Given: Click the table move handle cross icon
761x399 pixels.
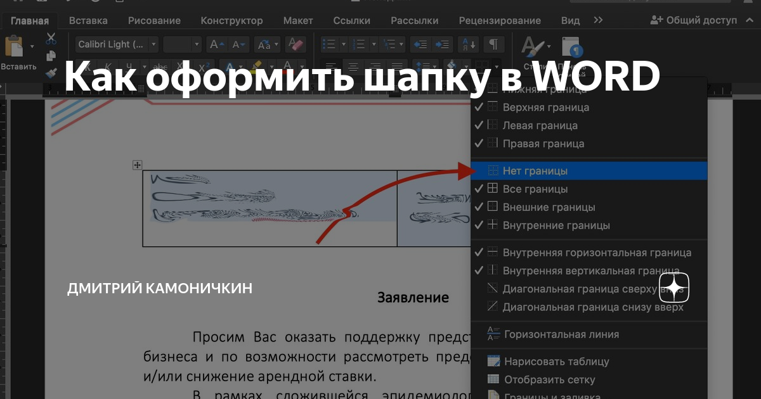Looking at the screenshot, I should click(137, 165).
